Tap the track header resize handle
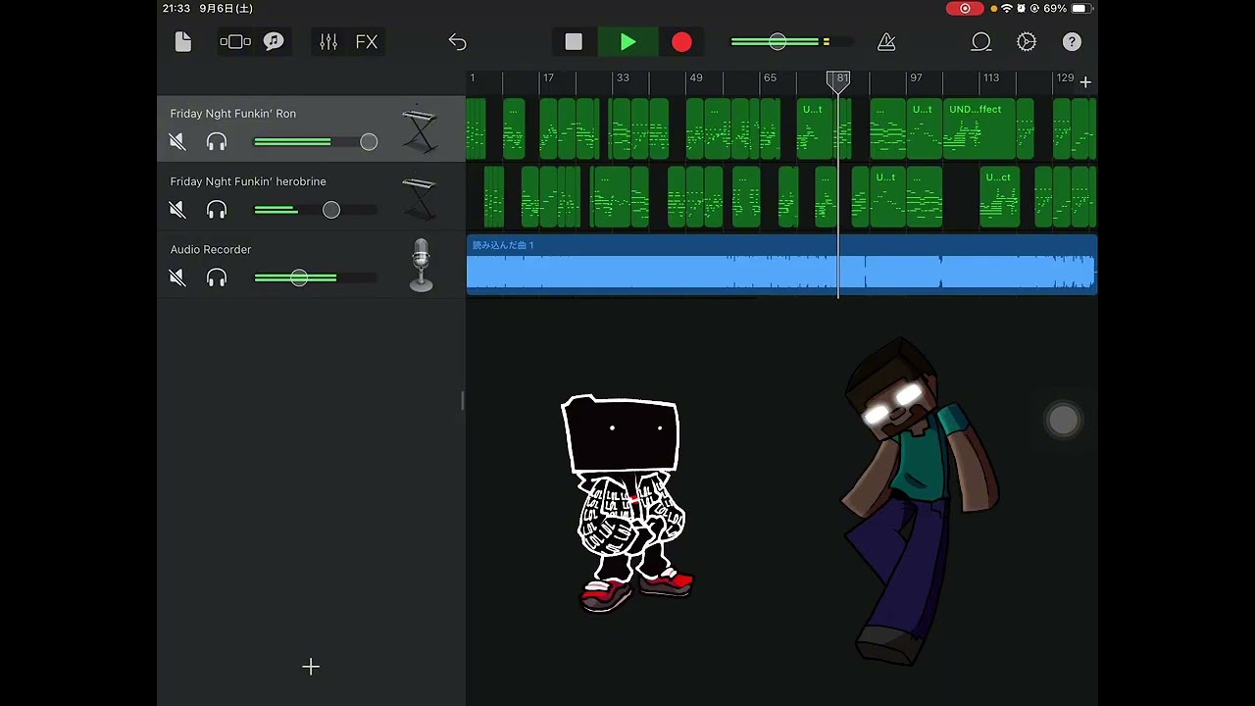This screenshot has height=706, width=1255. [x=463, y=400]
